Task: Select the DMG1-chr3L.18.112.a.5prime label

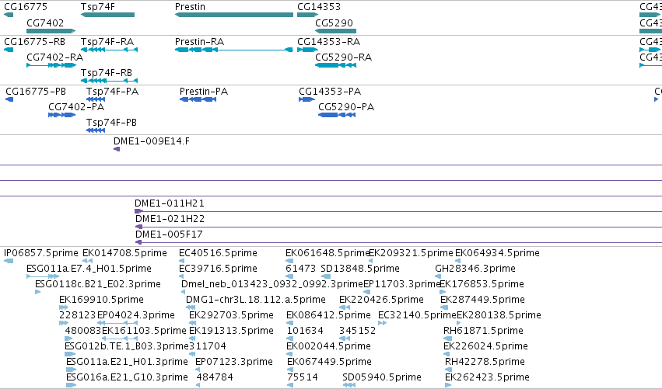Action: (256, 300)
